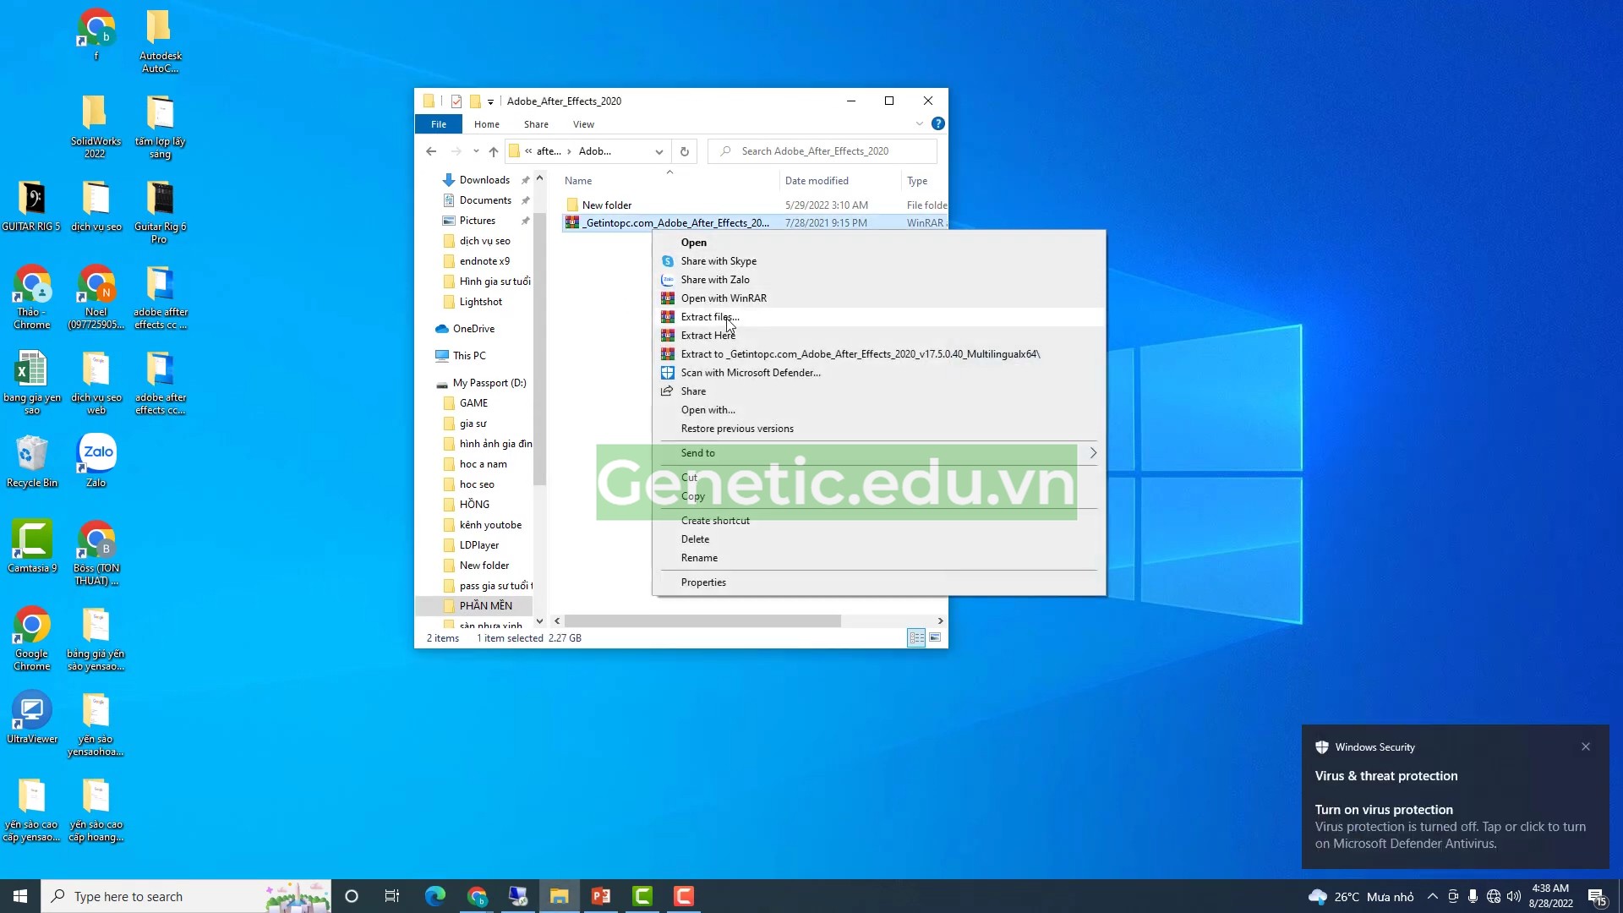Image resolution: width=1623 pixels, height=913 pixels.
Task: Click navigation pane scroll down arrow
Action: (x=539, y=621)
